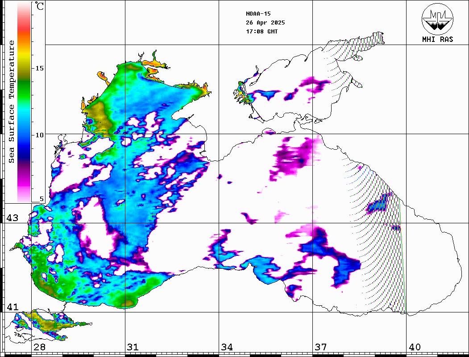
Task: Click longitude label 37
Action: (321, 347)
